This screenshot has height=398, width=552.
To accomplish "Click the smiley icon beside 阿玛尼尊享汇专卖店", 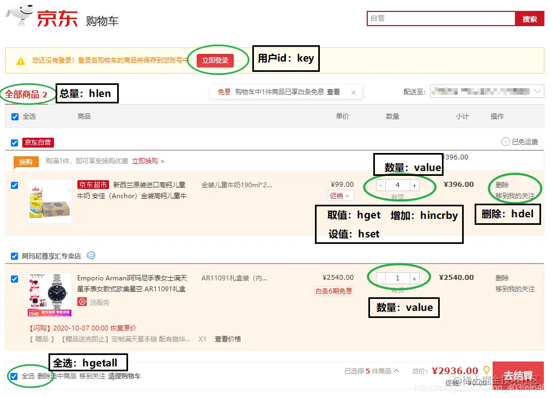I will coord(90,255).
